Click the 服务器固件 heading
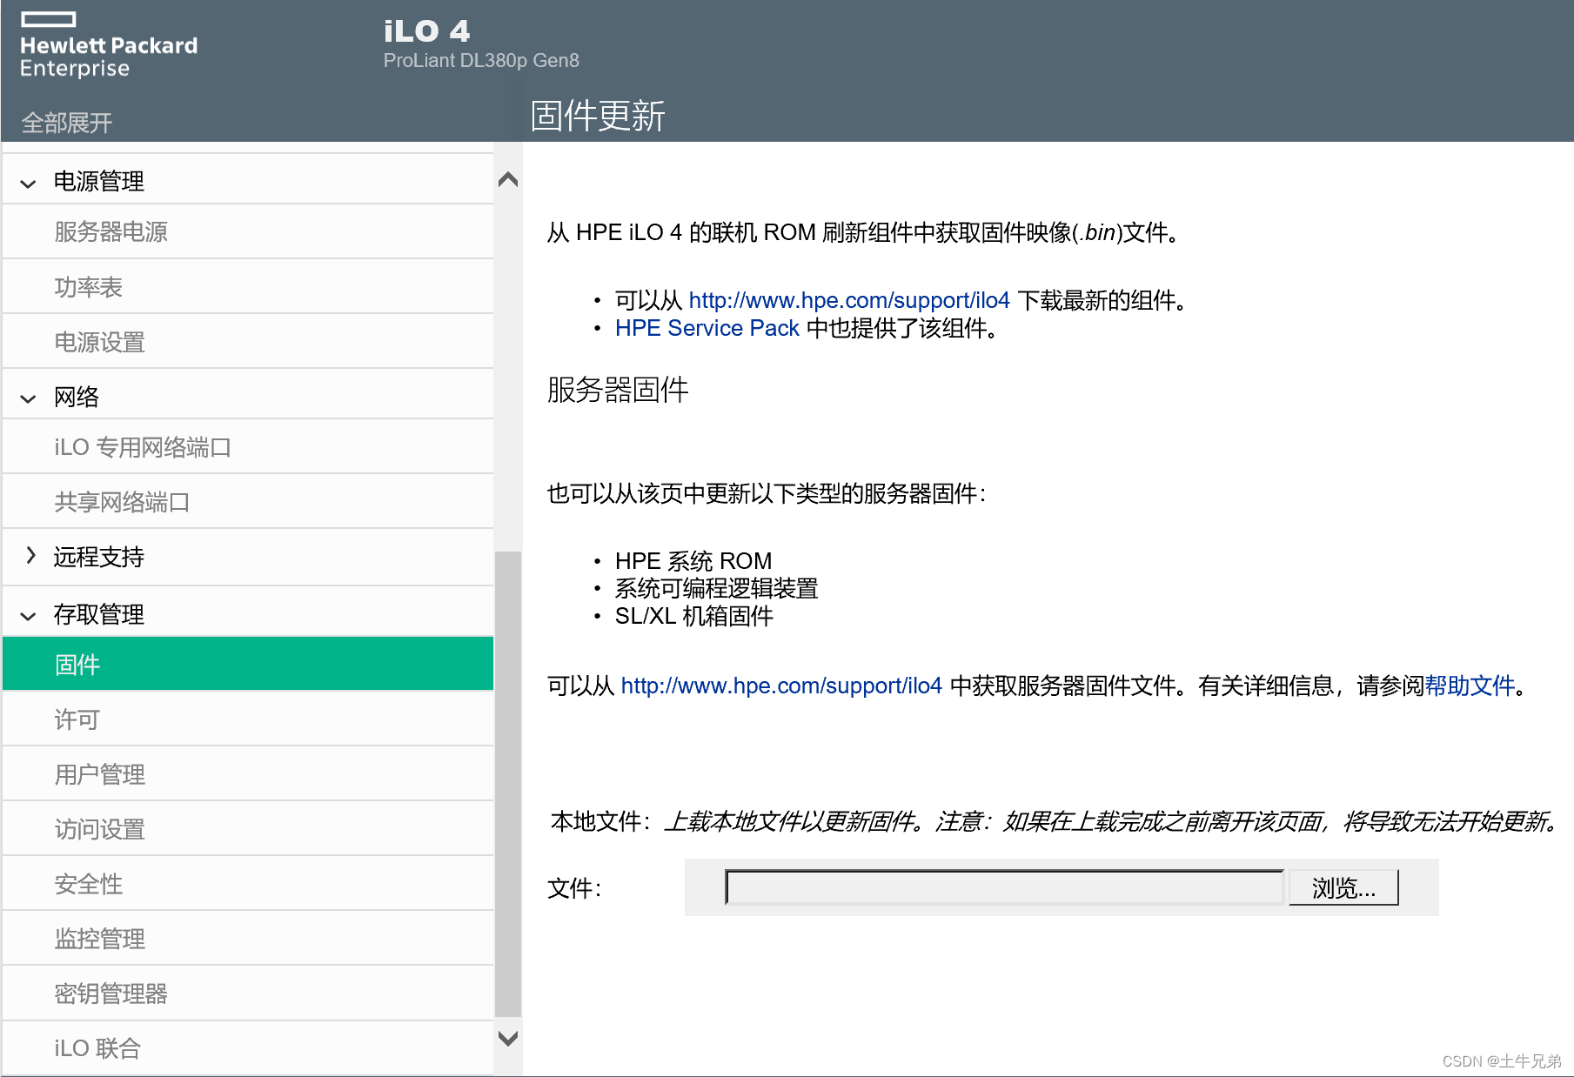The image size is (1574, 1077). [618, 390]
